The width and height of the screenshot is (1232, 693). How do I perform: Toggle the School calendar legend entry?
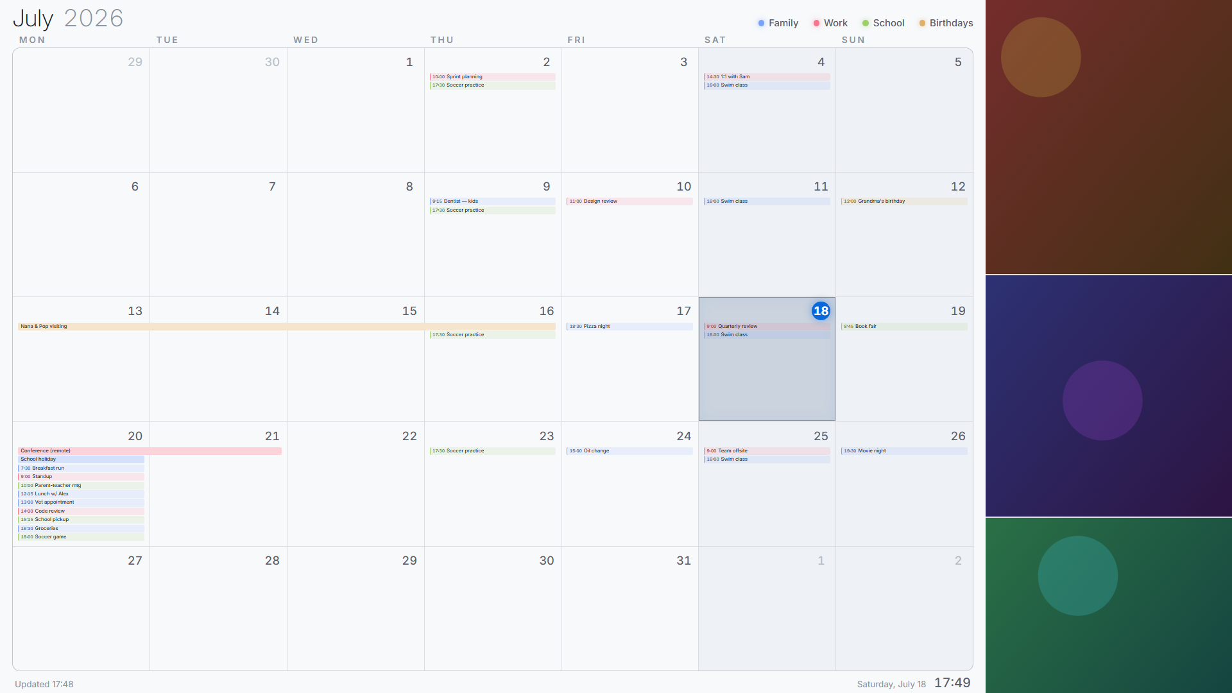(x=883, y=23)
